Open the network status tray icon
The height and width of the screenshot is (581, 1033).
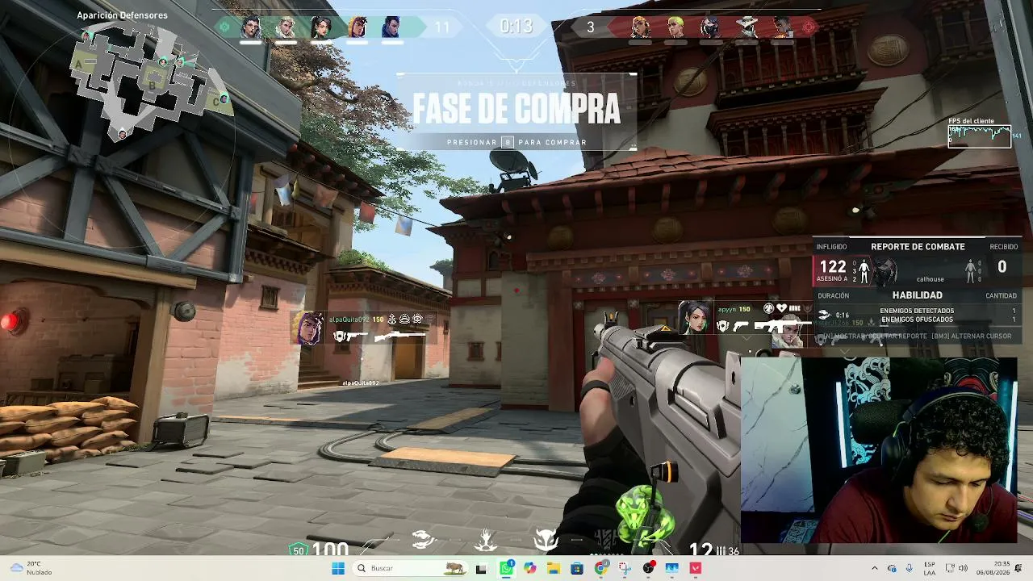click(x=949, y=568)
